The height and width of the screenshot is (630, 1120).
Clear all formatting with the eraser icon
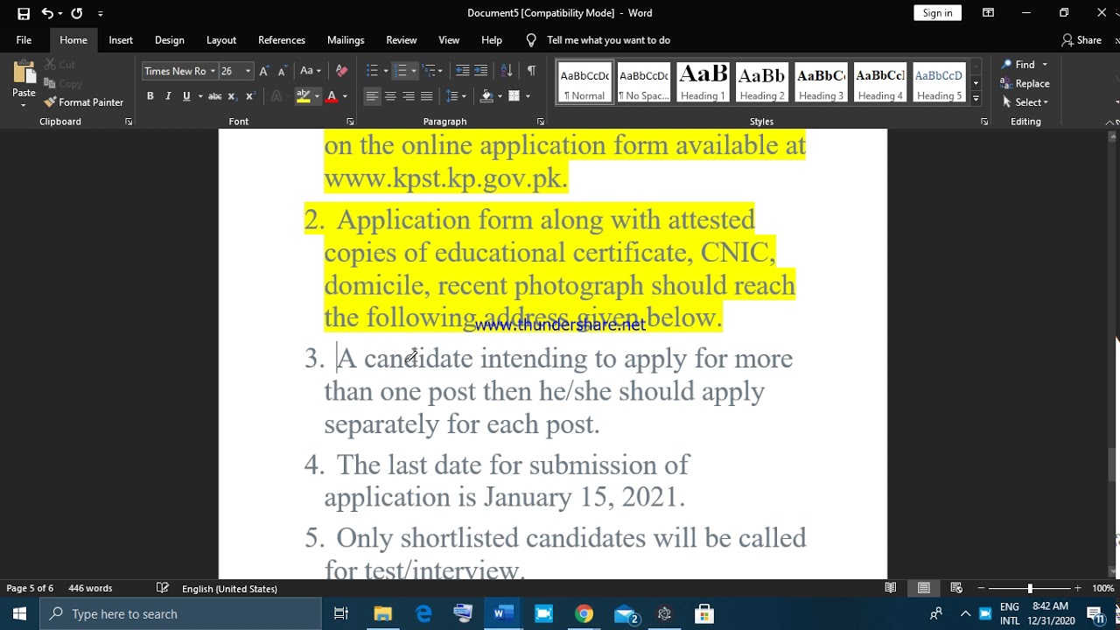tap(341, 71)
